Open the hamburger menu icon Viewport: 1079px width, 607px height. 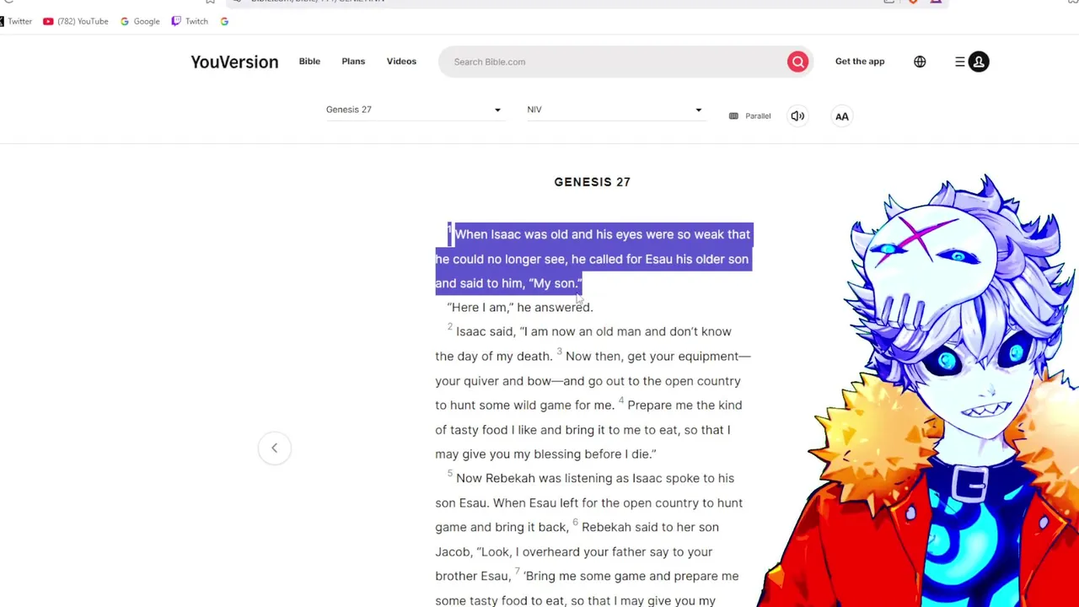pos(959,62)
